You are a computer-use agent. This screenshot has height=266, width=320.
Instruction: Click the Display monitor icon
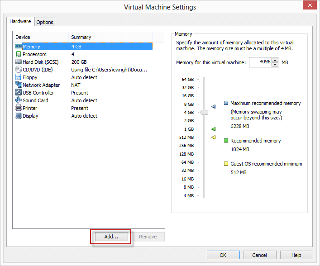pyautogui.click(x=19, y=116)
